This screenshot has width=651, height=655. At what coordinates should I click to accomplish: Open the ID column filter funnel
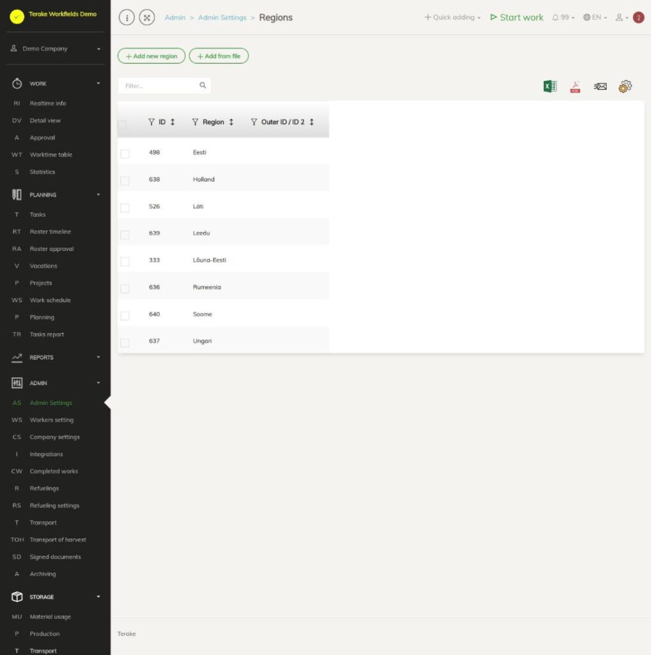pos(151,122)
